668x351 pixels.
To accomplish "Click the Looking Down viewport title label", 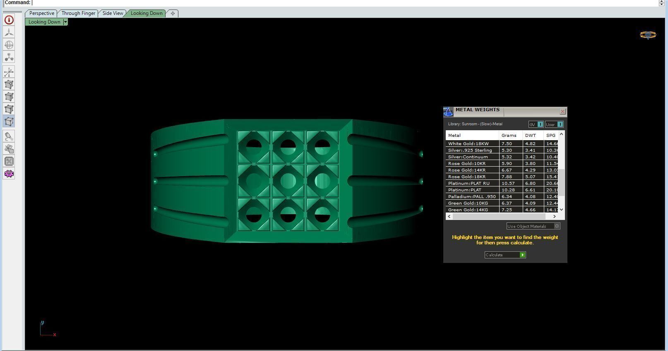I will [x=44, y=22].
